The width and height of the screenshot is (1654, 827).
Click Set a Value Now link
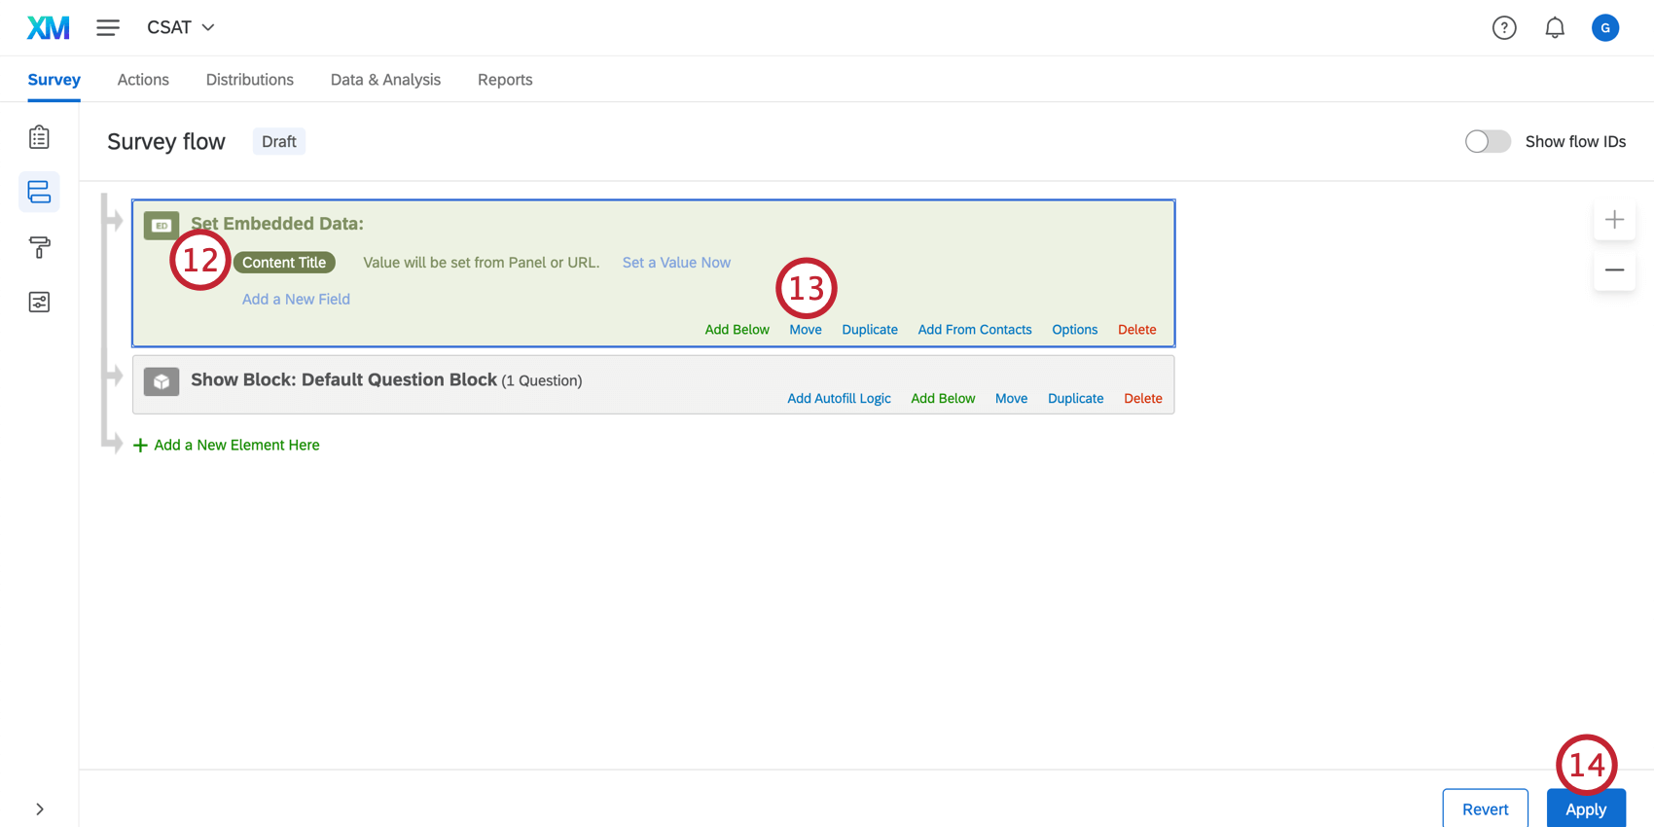676,263
